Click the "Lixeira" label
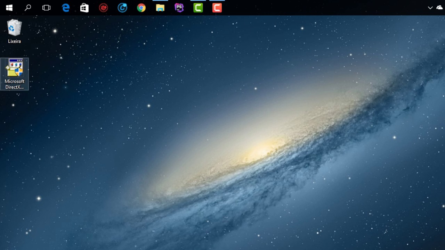The height and width of the screenshot is (250, 445). point(14,41)
